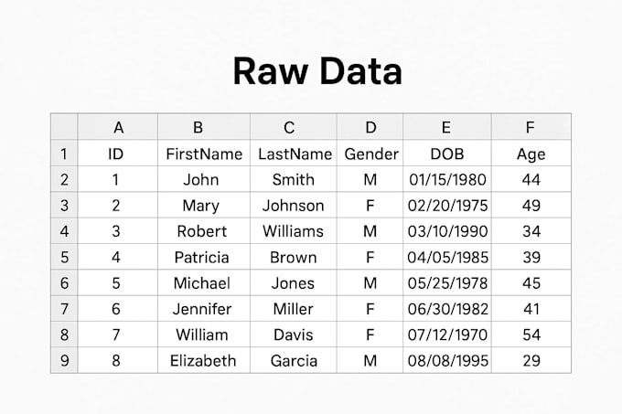Click the FirstName header cell
Screen dimensions: 622x414
pos(204,154)
